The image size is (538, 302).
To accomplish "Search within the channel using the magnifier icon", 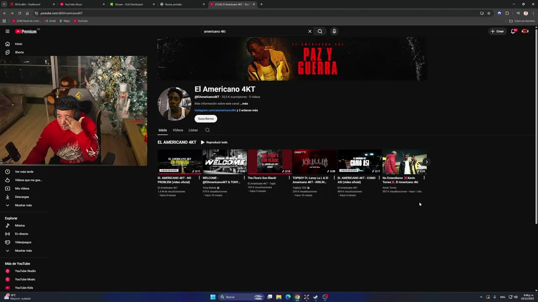I will (x=207, y=130).
